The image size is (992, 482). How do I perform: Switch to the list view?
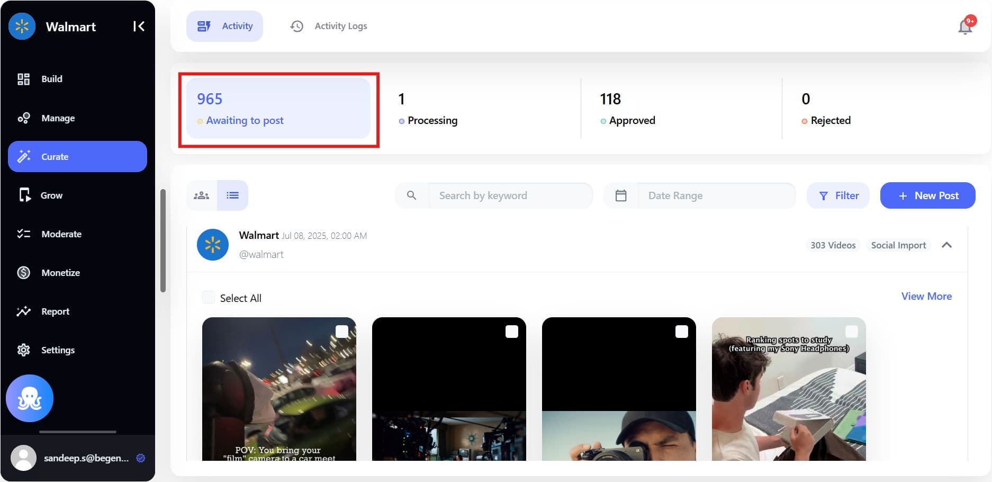click(x=232, y=195)
